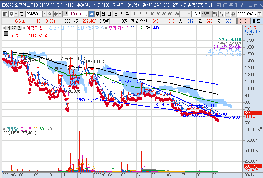
Task: Click the small square before 종가 지수
Action: pos(106,28)
